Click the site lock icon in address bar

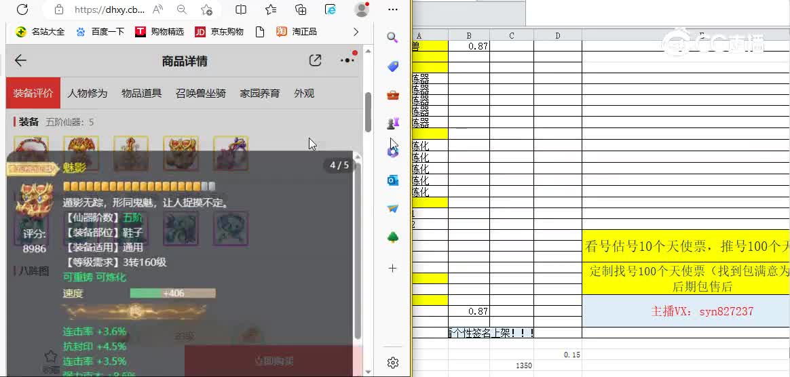(59, 9)
